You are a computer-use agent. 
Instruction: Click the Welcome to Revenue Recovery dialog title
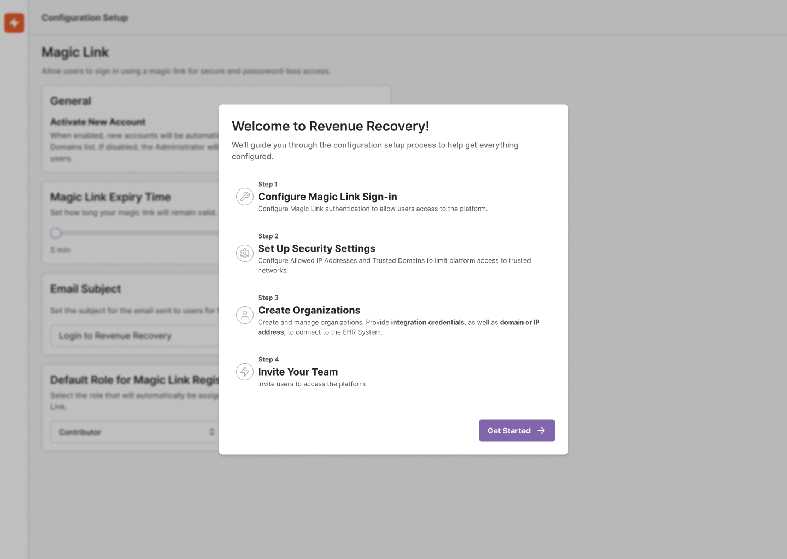coord(331,126)
